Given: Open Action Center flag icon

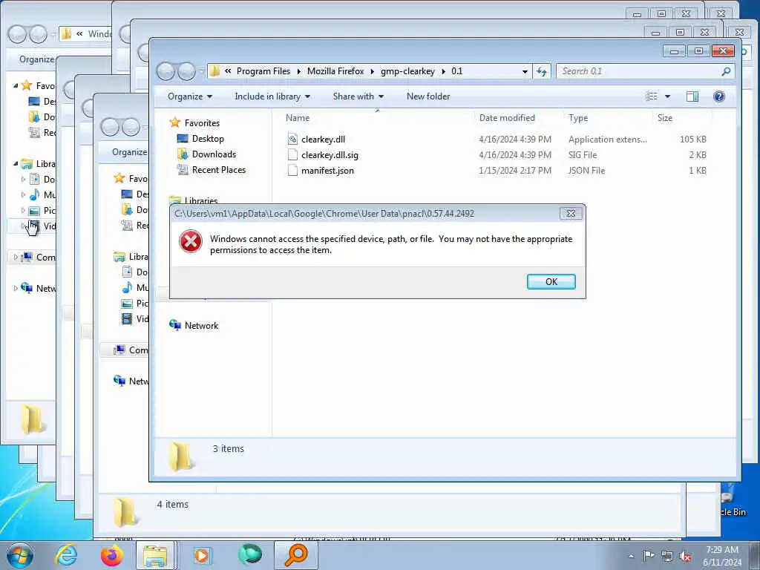Looking at the screenshot, I should [x=648, y=556].
